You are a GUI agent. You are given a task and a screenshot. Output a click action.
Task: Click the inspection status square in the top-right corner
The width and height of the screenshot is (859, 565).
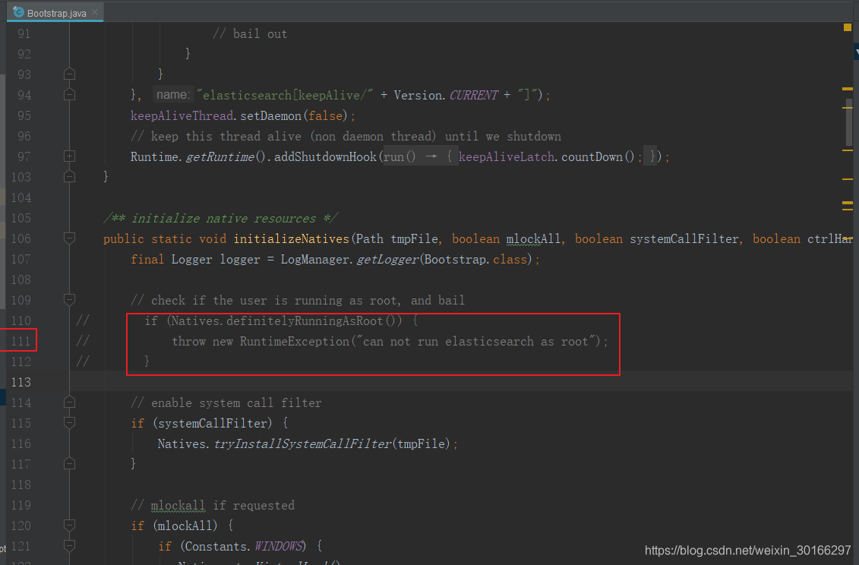(x=847, y=27)
